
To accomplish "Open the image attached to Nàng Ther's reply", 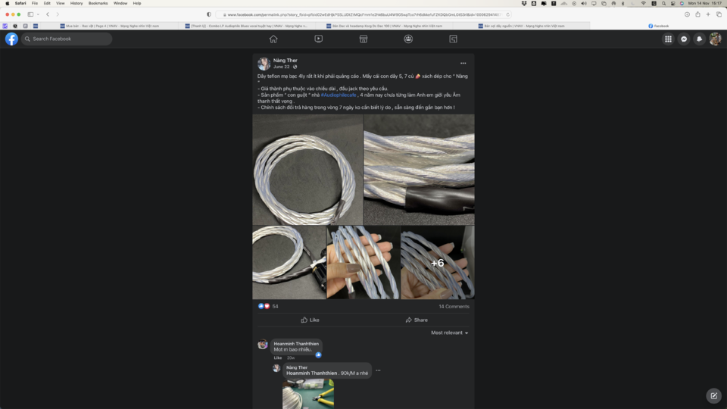I will pos(308,394).
